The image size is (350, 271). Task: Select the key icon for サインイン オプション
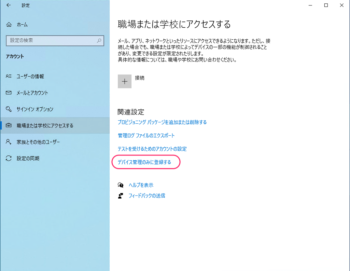(x=9, y=109)
